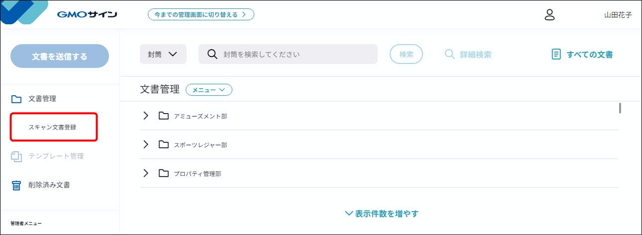Click the 封筒を検索してください search field
Screen dimensions: 642x235
[288, 54]
